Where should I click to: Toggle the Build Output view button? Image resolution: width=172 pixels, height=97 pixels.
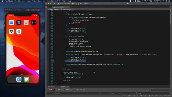coord(81,90)
